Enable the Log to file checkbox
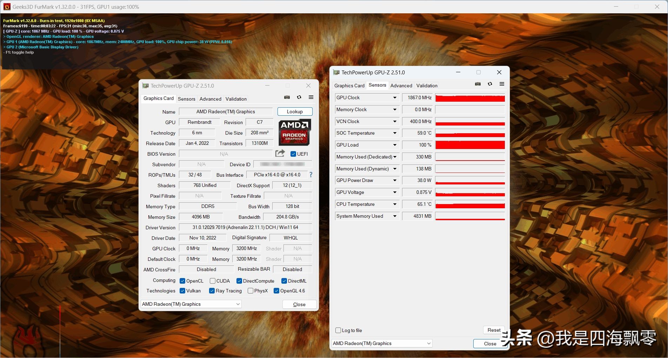The image size is (668, 358). click(338, 330)
